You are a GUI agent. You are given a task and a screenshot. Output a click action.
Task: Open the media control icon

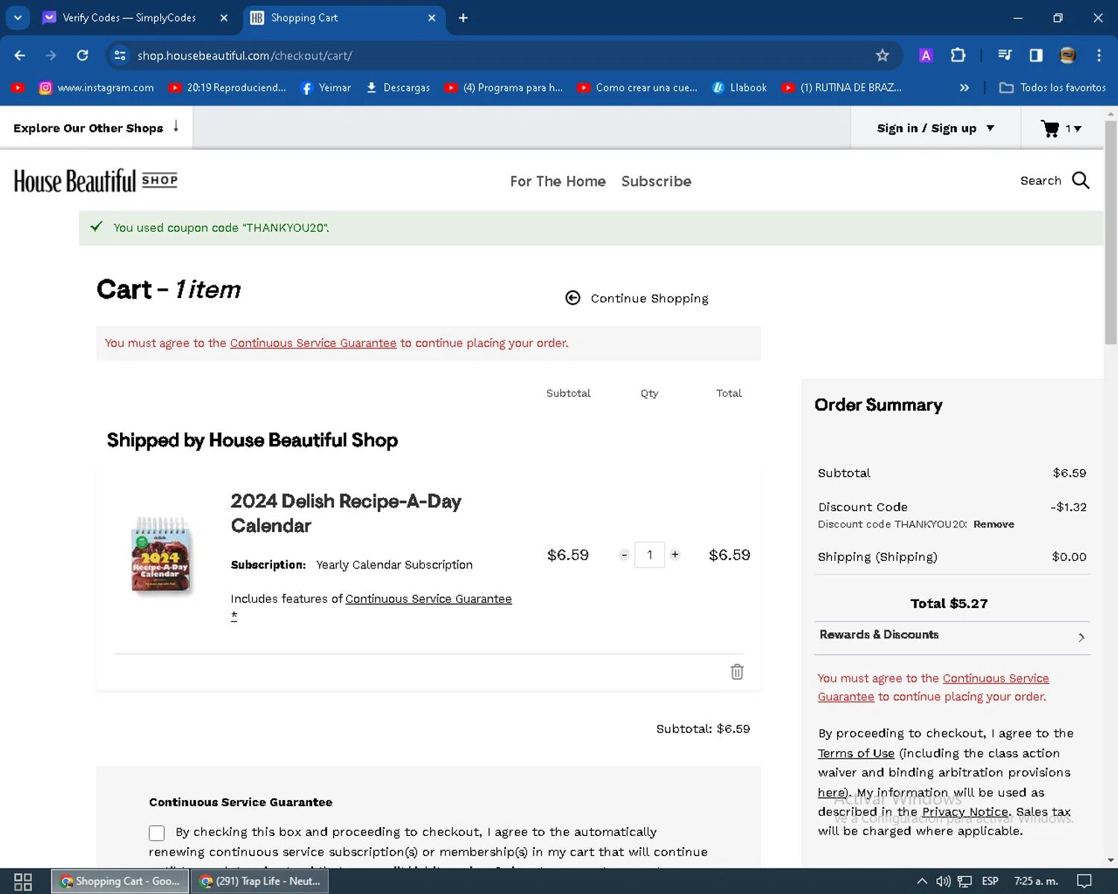tap(1005, 55)
